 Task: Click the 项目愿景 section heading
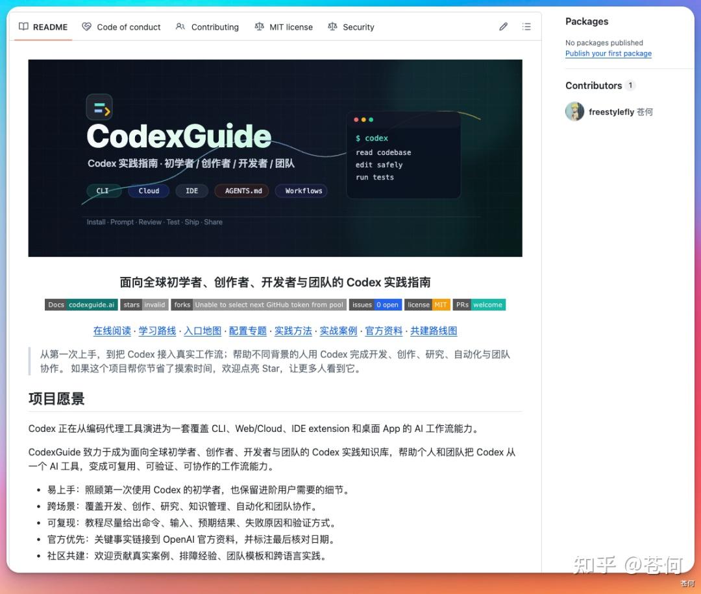click(56, 398)
